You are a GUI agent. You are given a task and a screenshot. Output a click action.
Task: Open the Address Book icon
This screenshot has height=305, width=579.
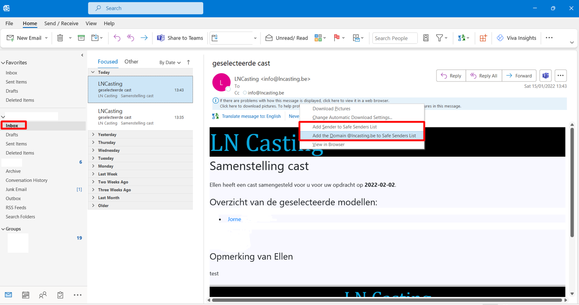(426, 38)
